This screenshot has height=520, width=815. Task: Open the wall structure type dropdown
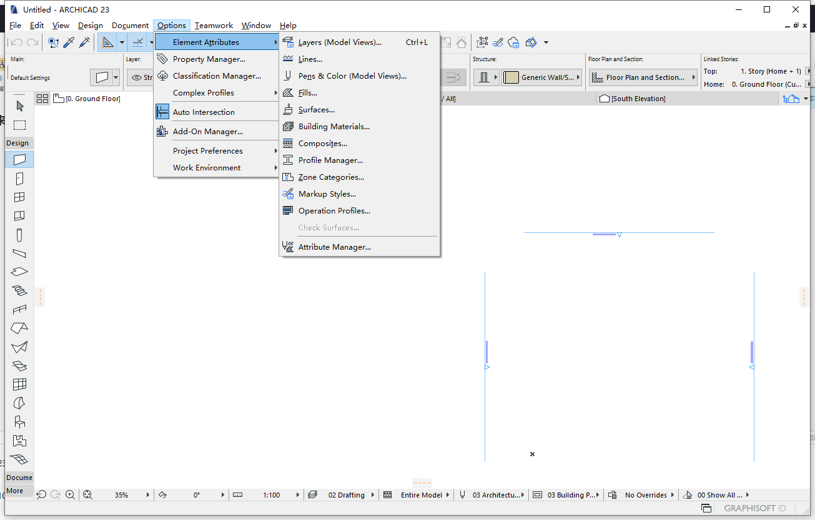487,77
